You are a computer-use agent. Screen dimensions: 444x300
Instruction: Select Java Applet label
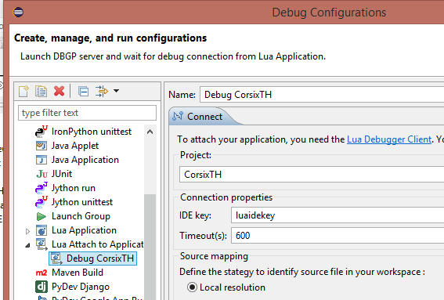(x=75, y=146)
